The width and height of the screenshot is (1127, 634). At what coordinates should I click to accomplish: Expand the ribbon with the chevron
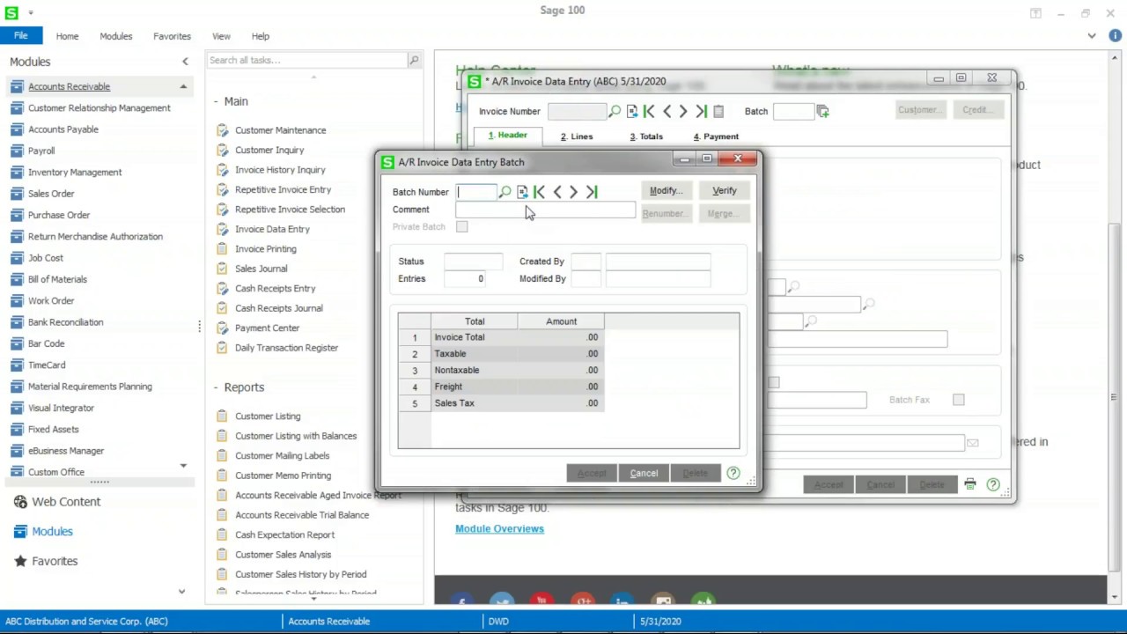tap(1092, 36)
